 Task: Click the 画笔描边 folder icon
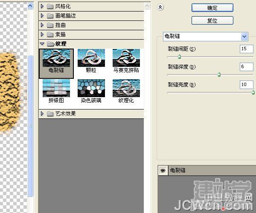pyautogui.click(x=50, y=16)
